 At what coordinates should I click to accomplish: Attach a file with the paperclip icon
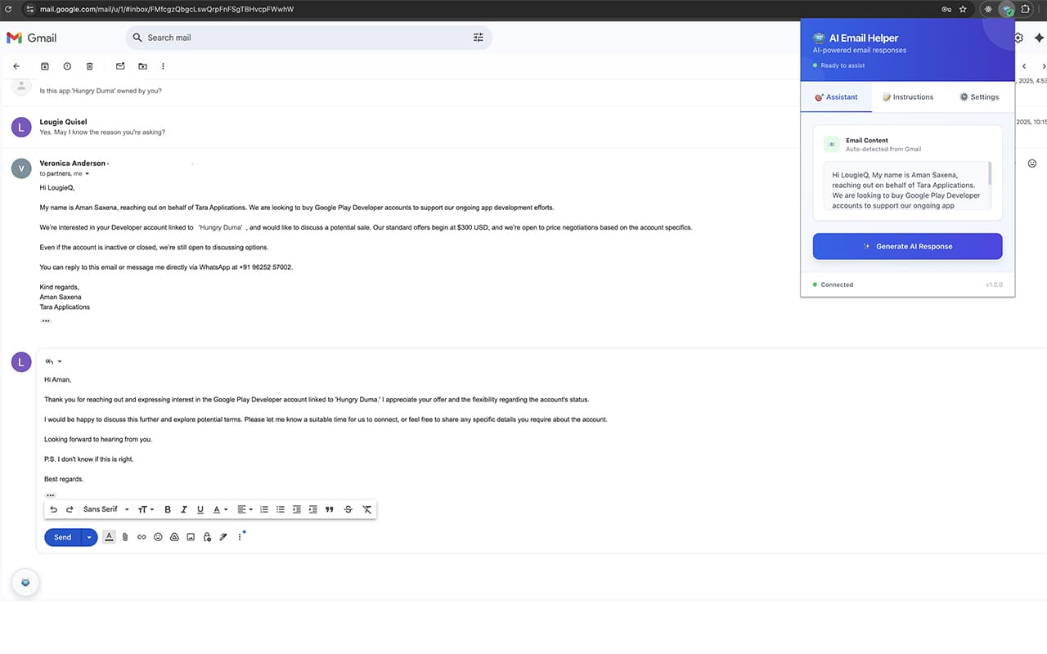[125, 537]
